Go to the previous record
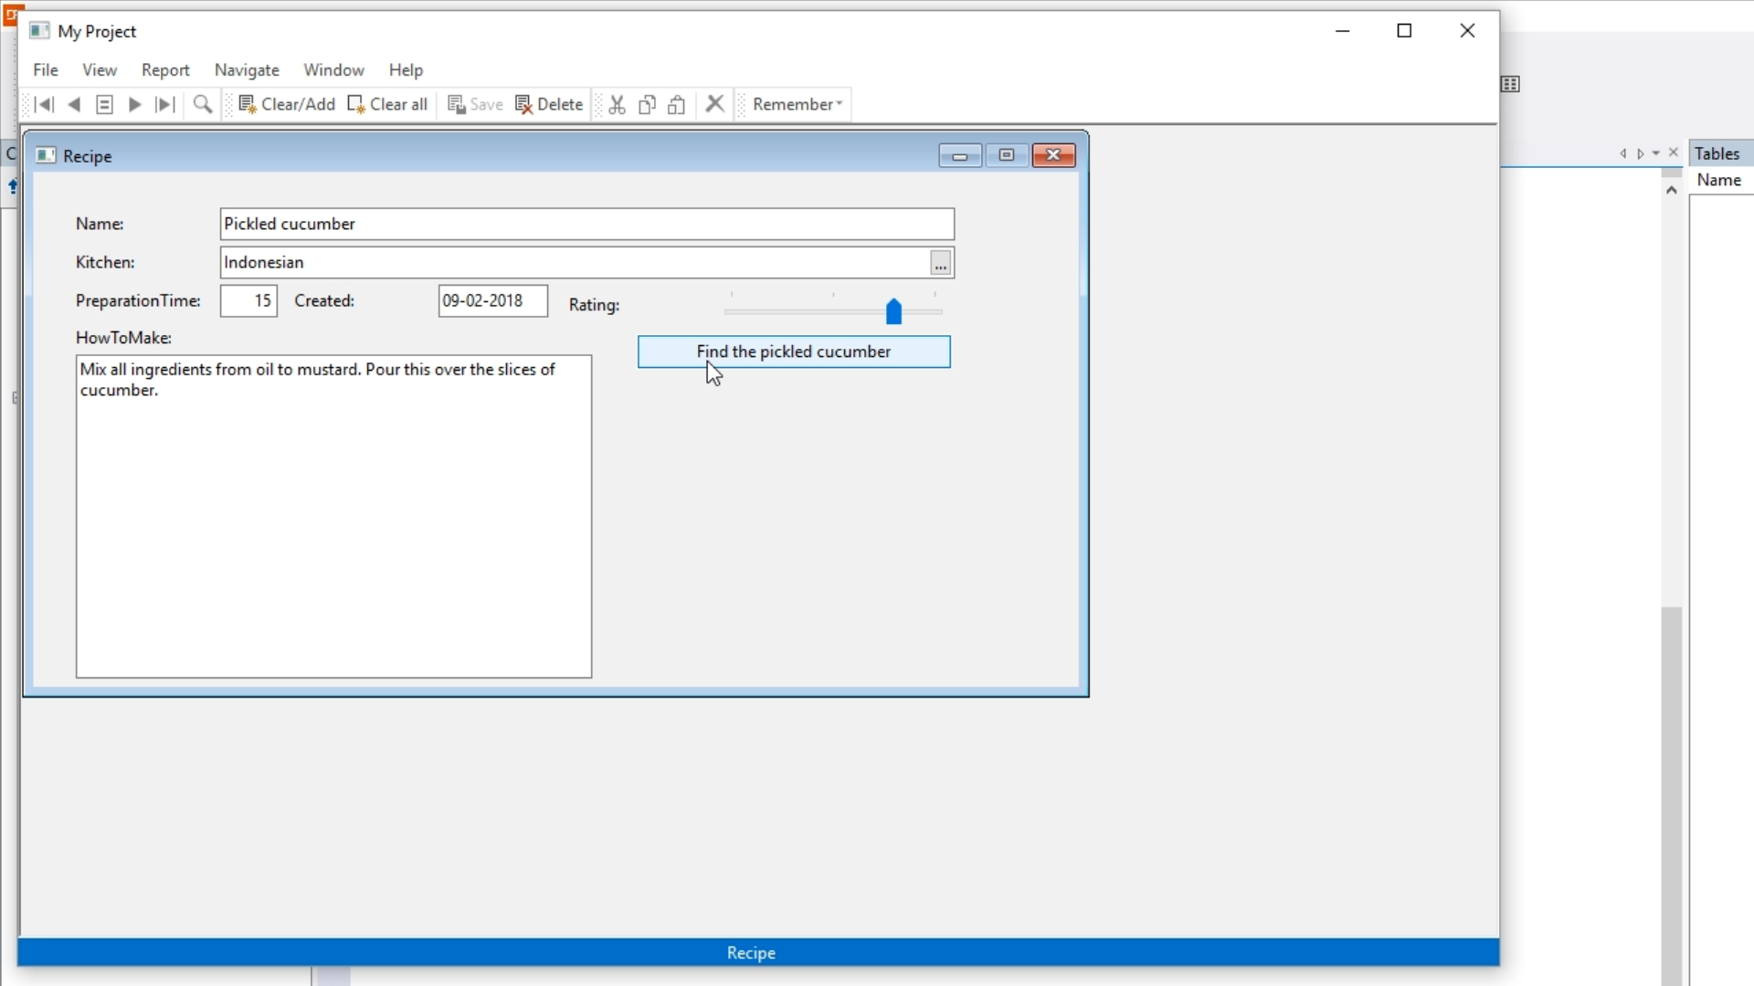The image size is (1754, 986). coord(75,104)
